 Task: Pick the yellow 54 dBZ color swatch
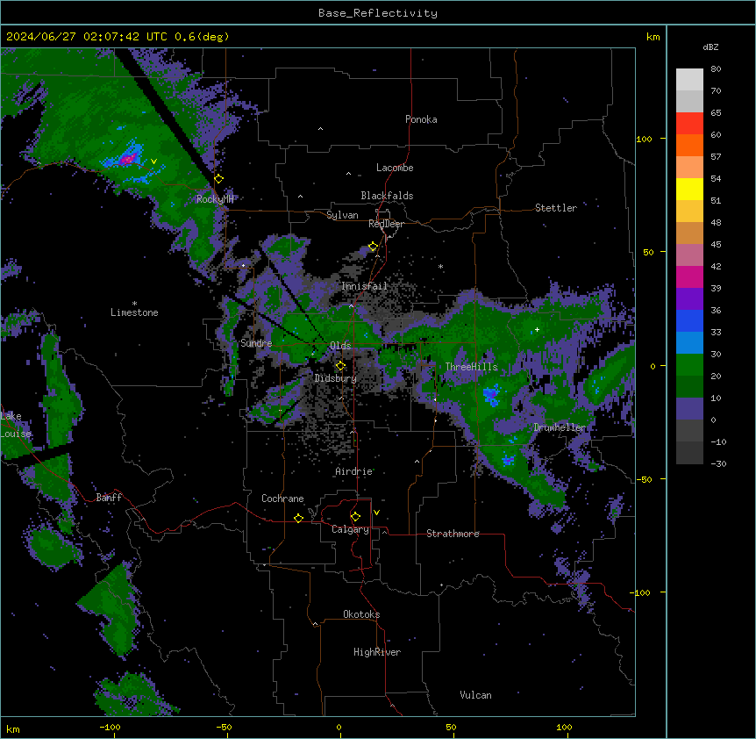point(689,189)
